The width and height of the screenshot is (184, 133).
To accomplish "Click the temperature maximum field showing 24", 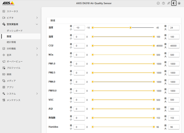I will [174, 27].
